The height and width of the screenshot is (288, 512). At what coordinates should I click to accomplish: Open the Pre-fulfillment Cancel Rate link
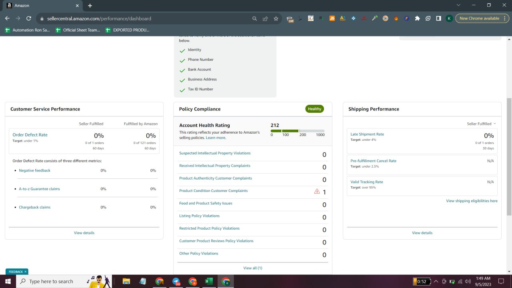373,161
